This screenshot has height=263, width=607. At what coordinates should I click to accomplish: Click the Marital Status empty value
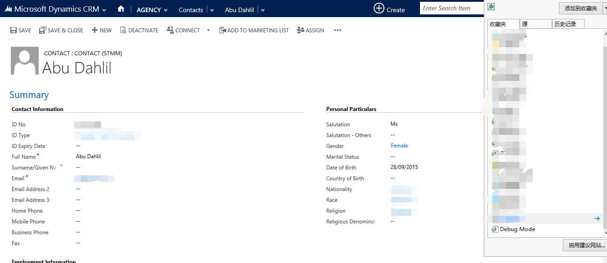[393, 156]
